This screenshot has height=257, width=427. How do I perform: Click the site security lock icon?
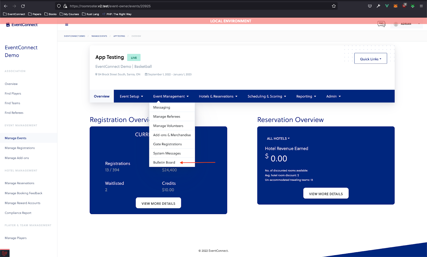click(x=65, y=6)
